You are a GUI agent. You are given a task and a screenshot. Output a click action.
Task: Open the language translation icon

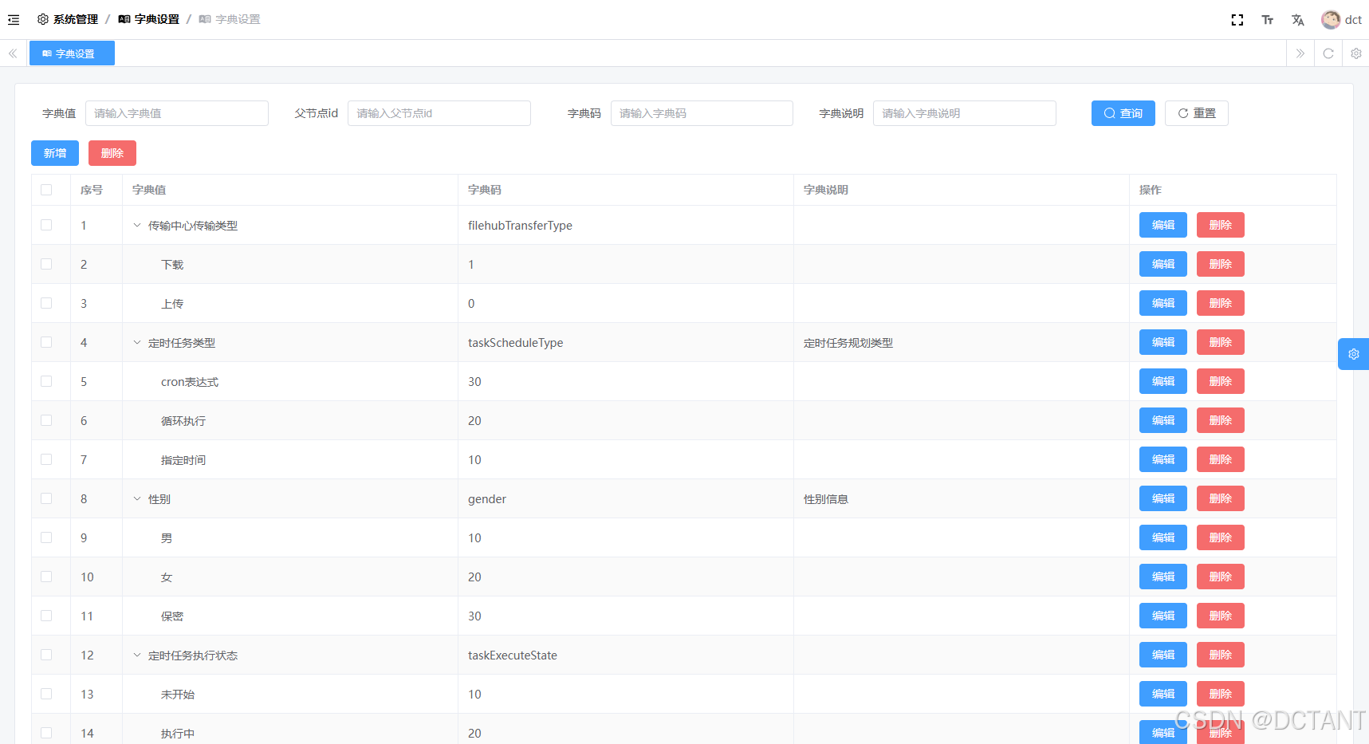pyautogui.click(x=1298, y=20)
